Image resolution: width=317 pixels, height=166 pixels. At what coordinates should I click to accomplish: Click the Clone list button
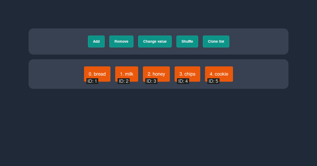[x=216, y=41]
